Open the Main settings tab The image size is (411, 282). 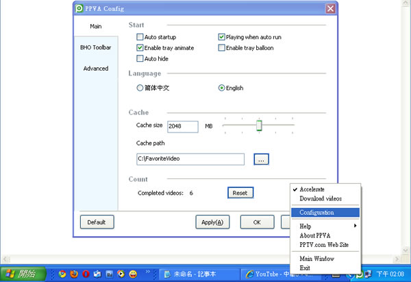[x=96, y=26]
